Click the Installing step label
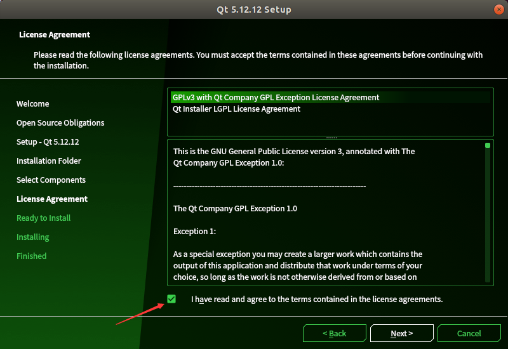Screen dimensions: 508x349 tap(33, 237)
